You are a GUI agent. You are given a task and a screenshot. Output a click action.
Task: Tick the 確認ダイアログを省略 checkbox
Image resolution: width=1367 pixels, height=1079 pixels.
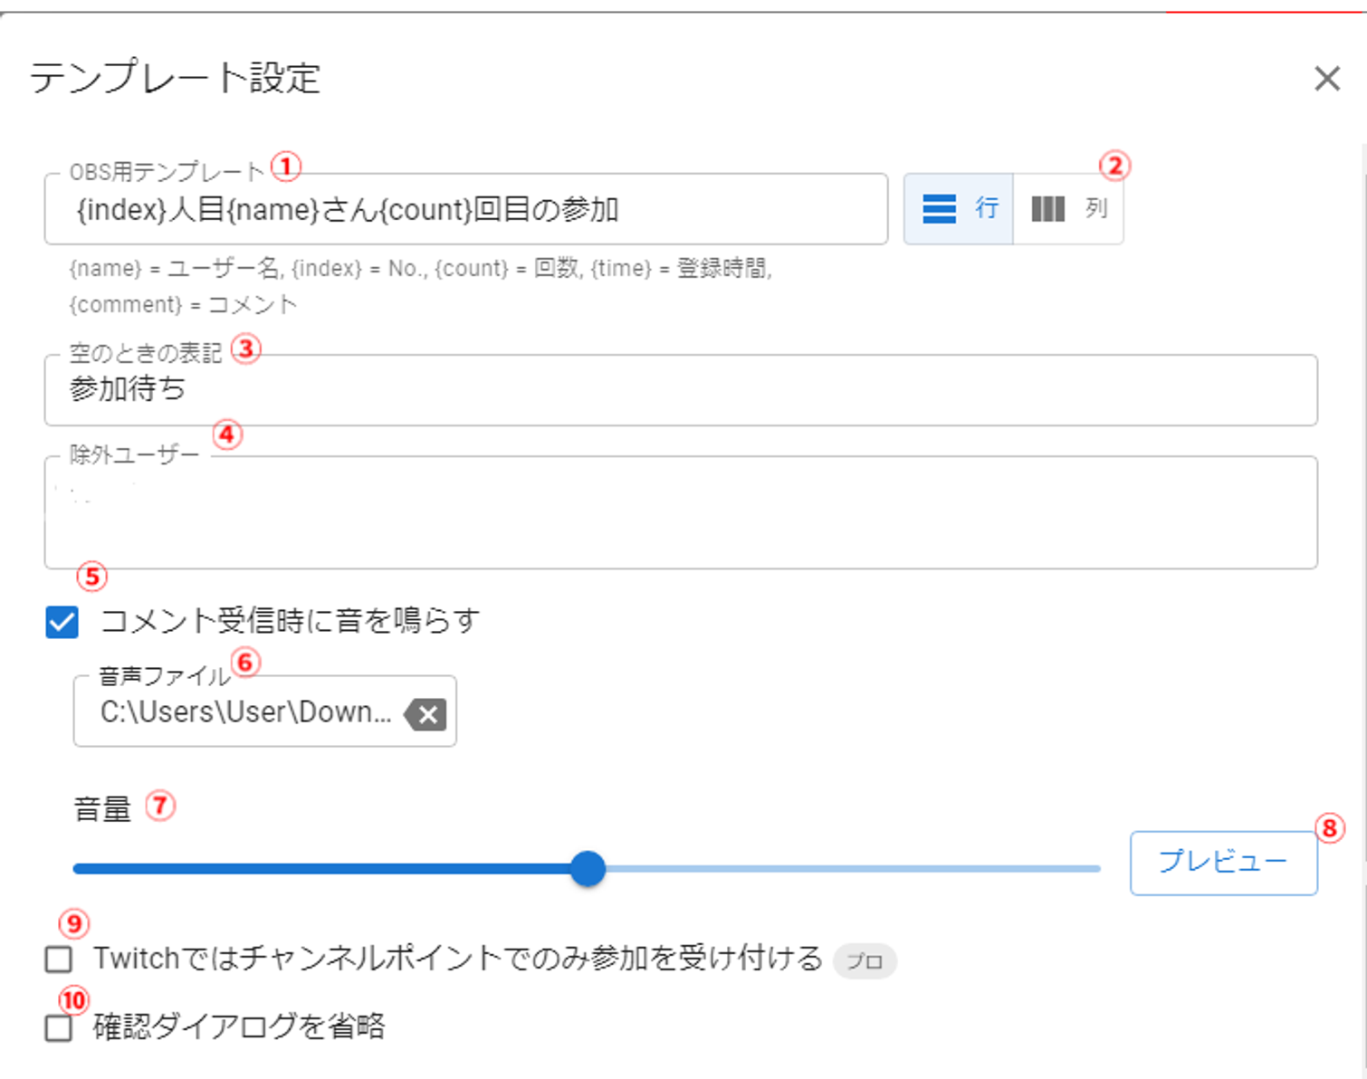(59, 1028)
